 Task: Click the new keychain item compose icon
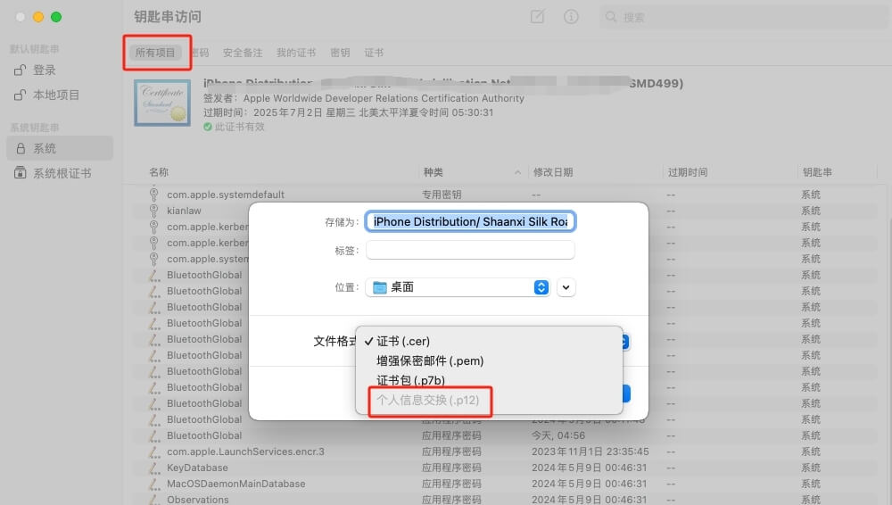pos(537,17)
